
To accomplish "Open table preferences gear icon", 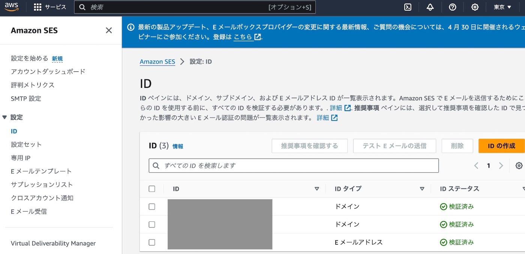I will 519,166.
